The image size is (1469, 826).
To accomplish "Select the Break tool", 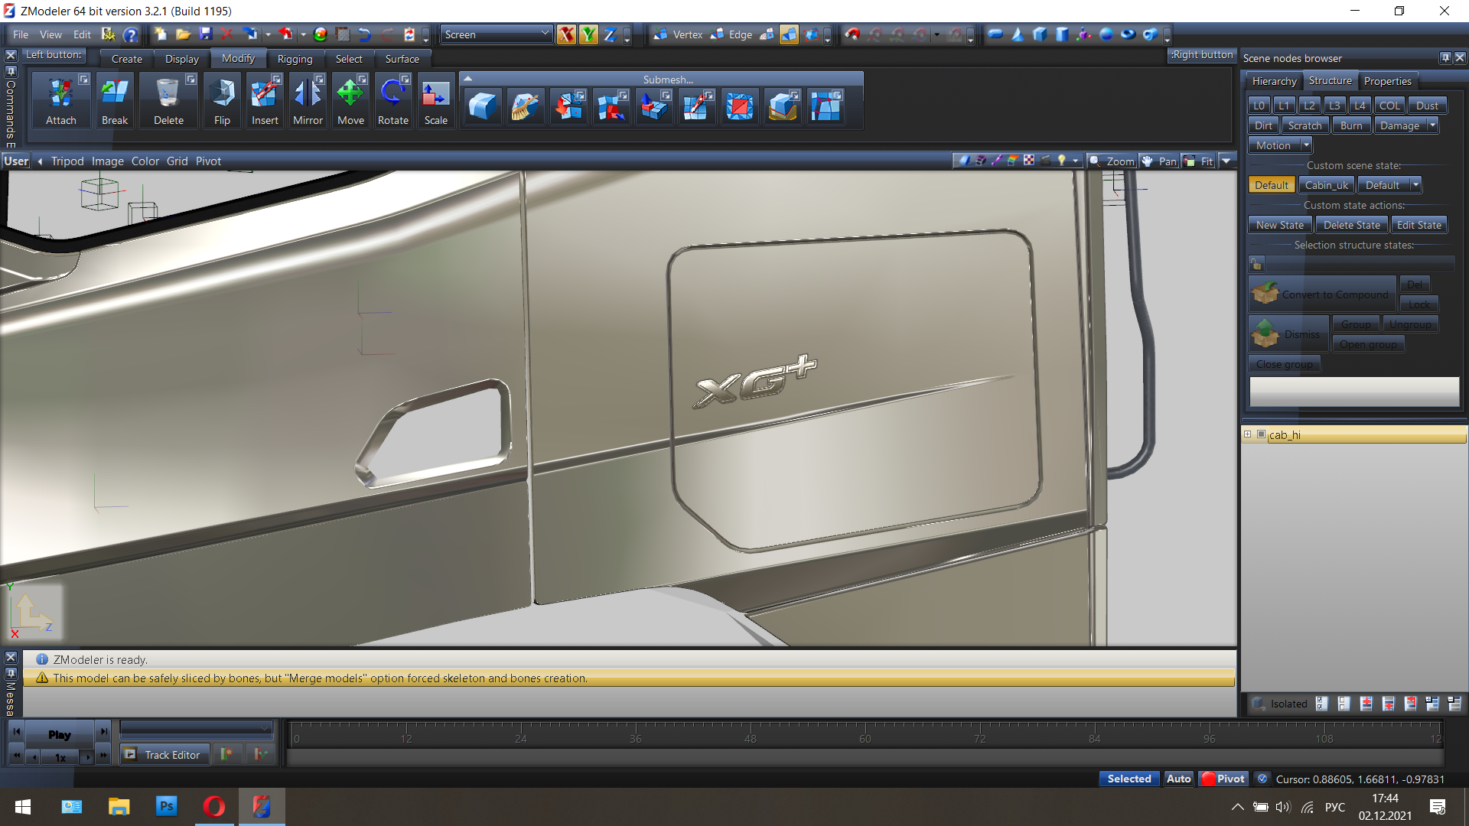I will pos(115,100).
